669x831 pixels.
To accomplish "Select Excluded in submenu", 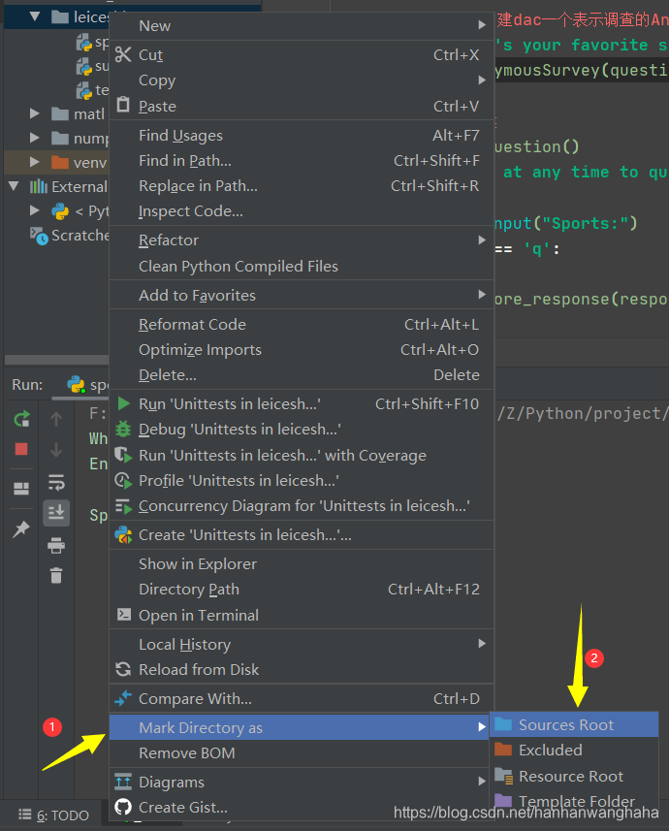I will click(574, 750).
